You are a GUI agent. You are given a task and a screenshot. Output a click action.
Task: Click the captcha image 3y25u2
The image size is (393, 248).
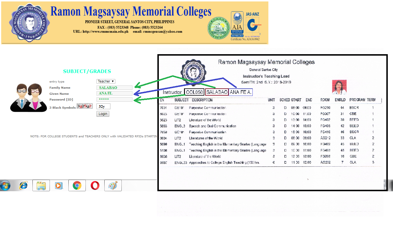tap(84, 106)
